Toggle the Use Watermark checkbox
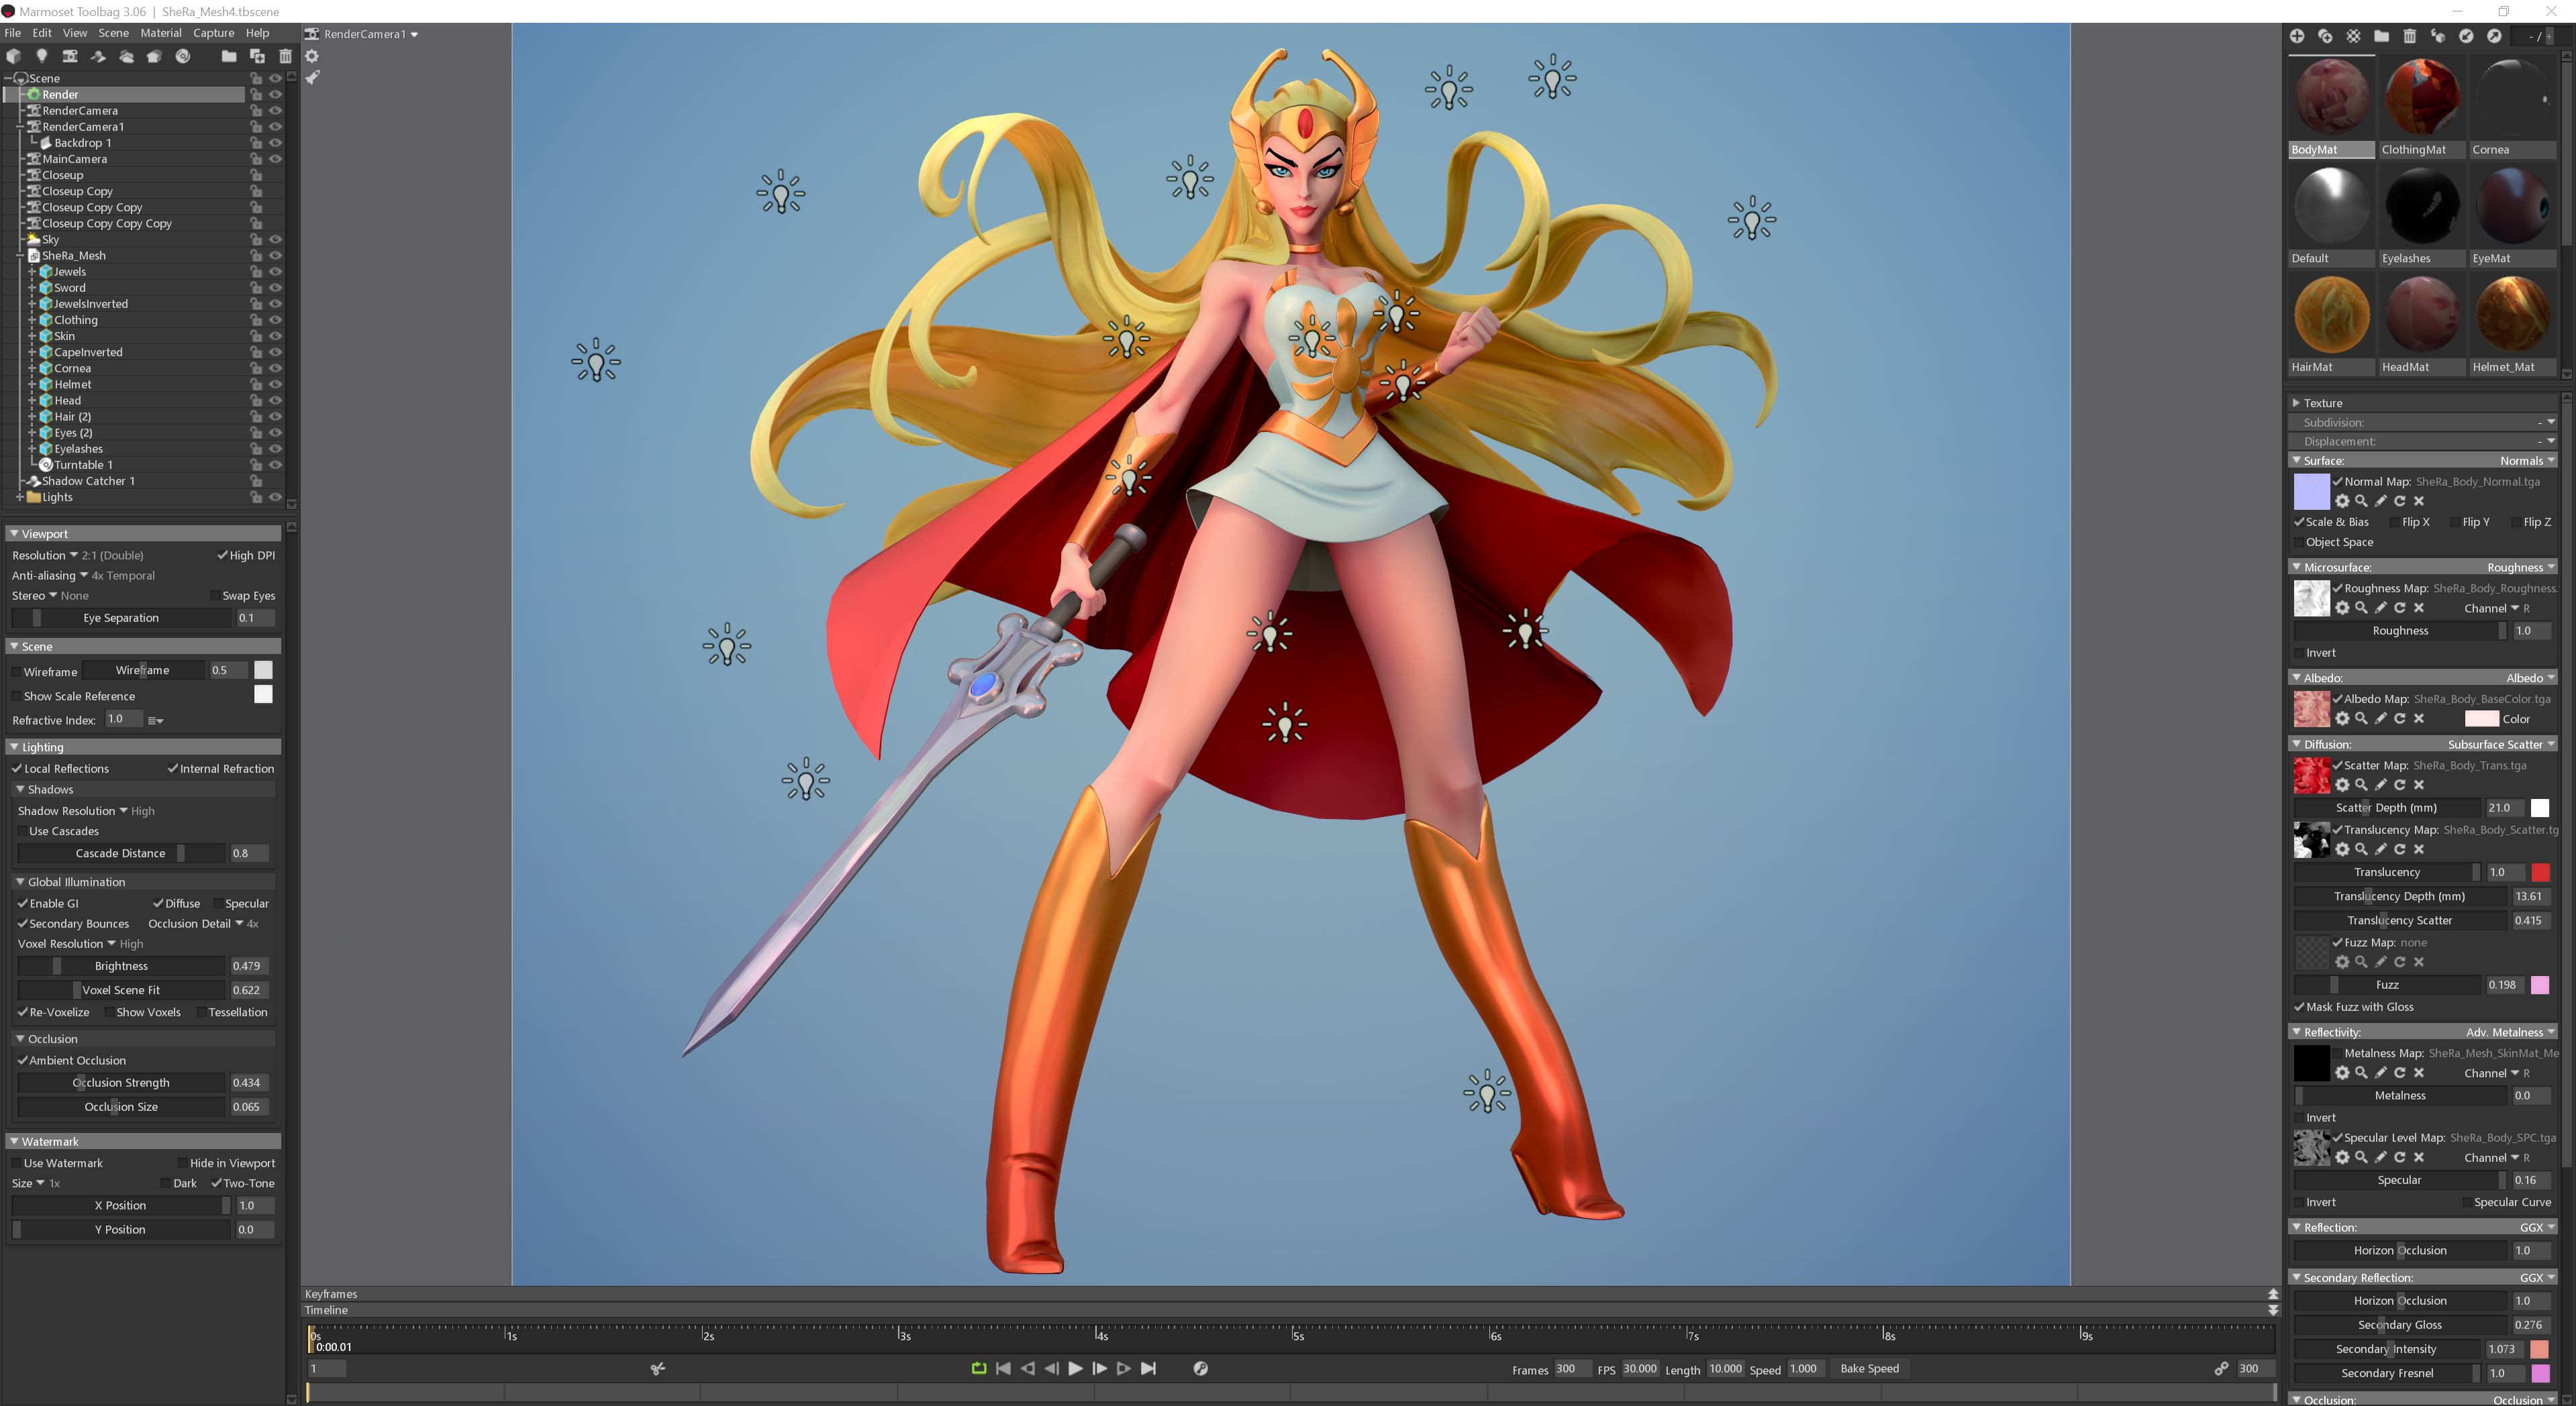2576x1406 pixels. [x=16, y=1163]
